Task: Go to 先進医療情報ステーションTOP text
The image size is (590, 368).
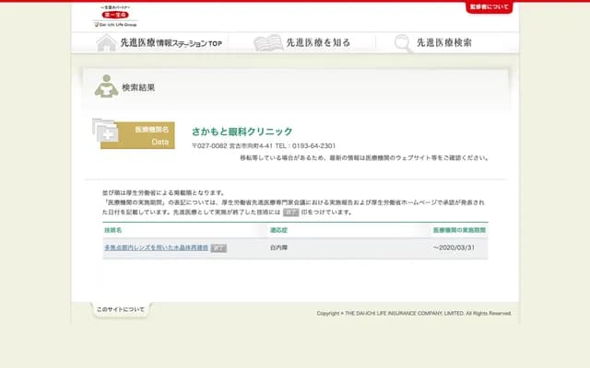Action: pos(171,43)
